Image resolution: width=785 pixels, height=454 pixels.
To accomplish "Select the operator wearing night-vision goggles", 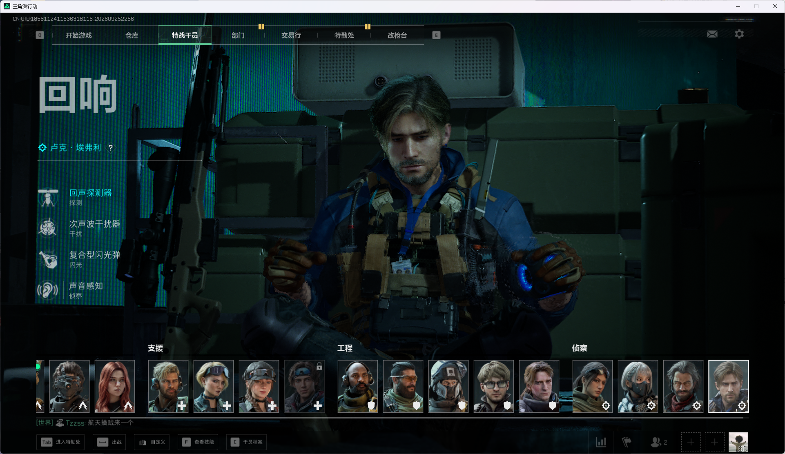I will (69, 386).
